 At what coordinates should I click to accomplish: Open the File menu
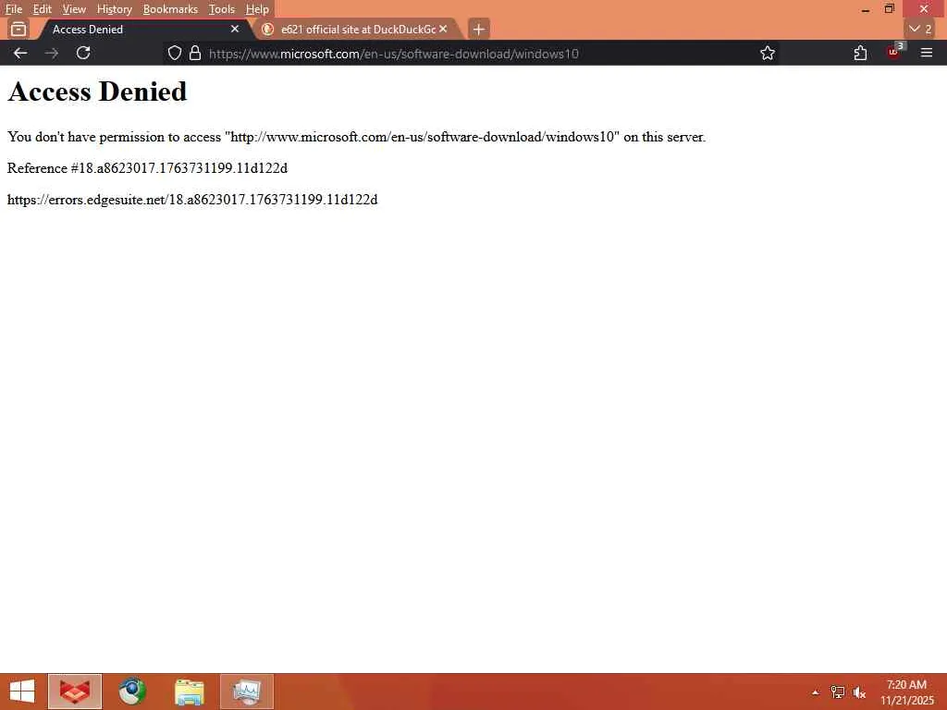pyautogui.click(x=13, y=9)
